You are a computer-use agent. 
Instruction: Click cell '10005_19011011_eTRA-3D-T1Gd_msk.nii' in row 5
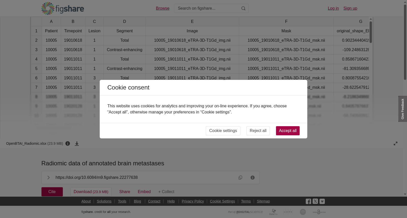tap(286, 69)
